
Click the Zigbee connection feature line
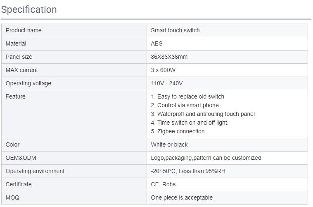pyautogui.click(x=178, y=131)
